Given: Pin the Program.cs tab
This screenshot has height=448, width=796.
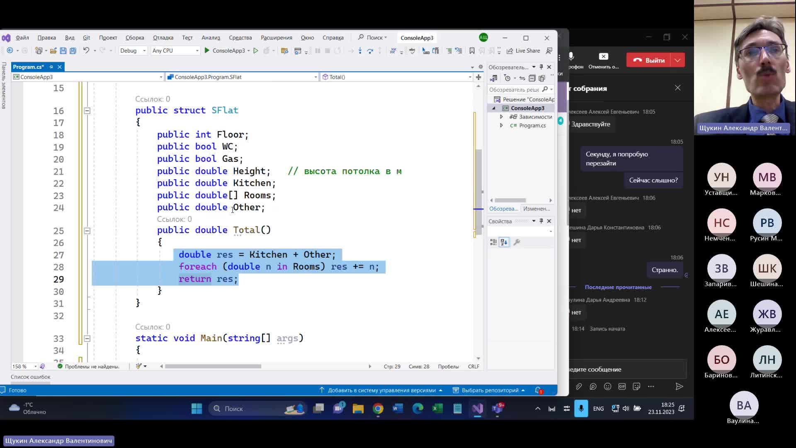Looking at the screenshot, I should [x=51, y=67].
